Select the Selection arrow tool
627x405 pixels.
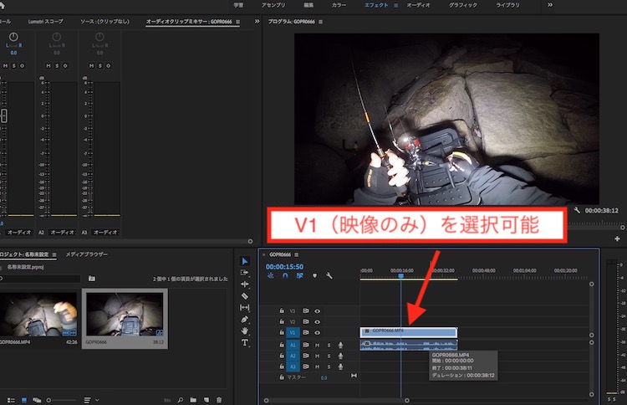(245, 261)
